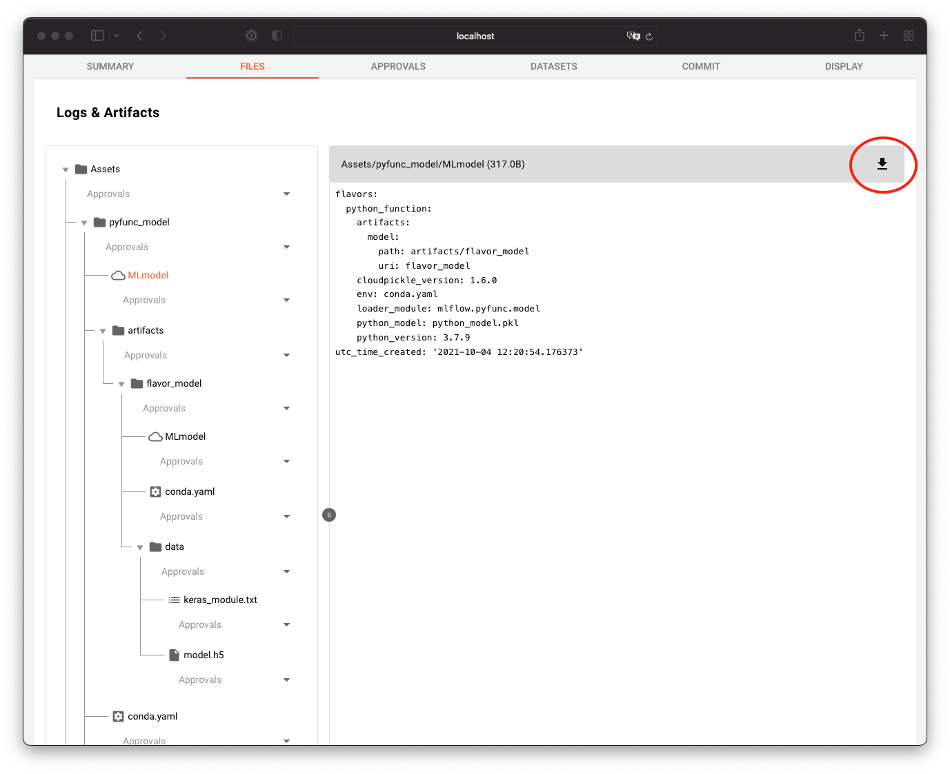Open the sidebar menu chevron in Safari toolbar
The width and height of the screenshot is (950, 774).
[117, 36]
